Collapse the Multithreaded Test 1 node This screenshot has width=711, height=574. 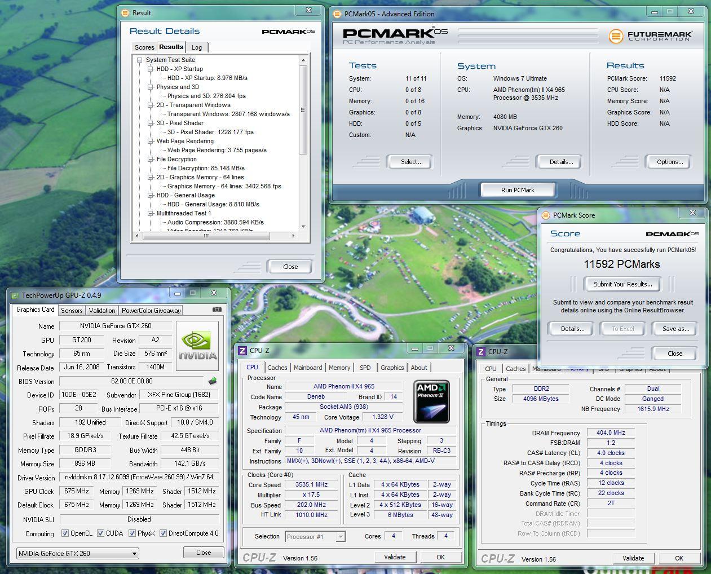pos(151,213)
